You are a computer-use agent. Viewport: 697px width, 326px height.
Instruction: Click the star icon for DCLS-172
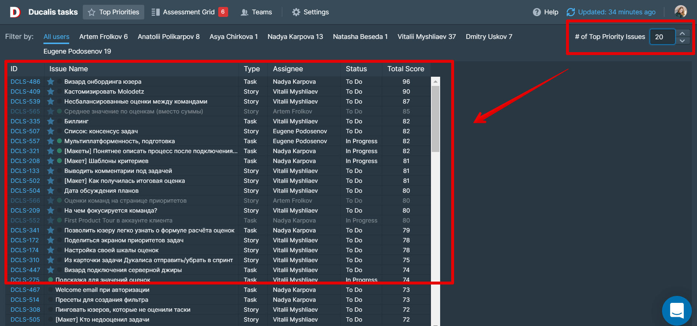pos(51,240)
